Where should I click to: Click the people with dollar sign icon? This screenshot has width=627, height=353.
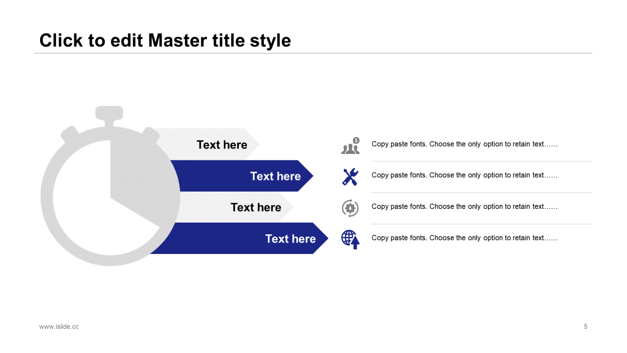[x=350, y=146]
